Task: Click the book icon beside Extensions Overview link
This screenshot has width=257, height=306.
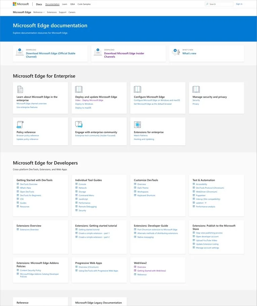Action: tap(18, 229)
